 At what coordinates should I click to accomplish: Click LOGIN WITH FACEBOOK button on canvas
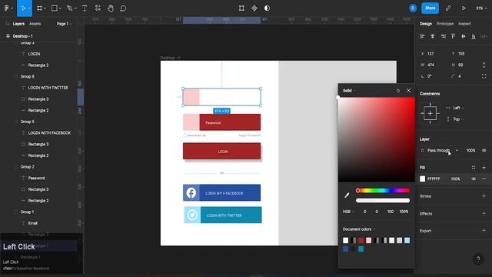pos(221,192)
